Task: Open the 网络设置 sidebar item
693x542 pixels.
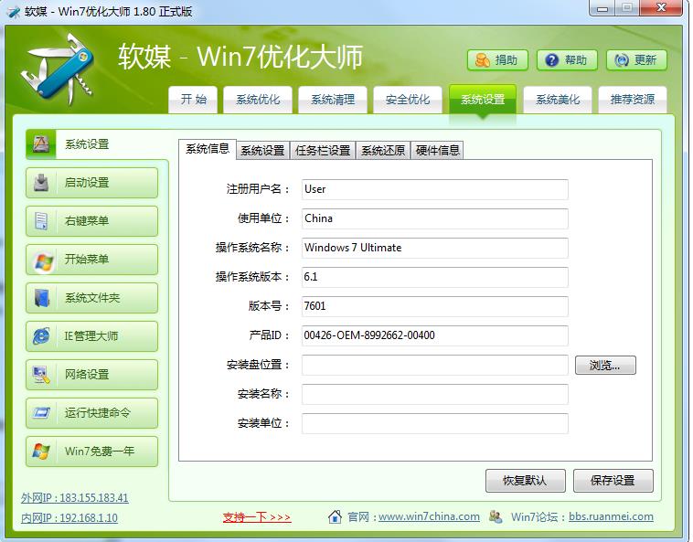Action: pyautogui.click(x=92, y=375)
